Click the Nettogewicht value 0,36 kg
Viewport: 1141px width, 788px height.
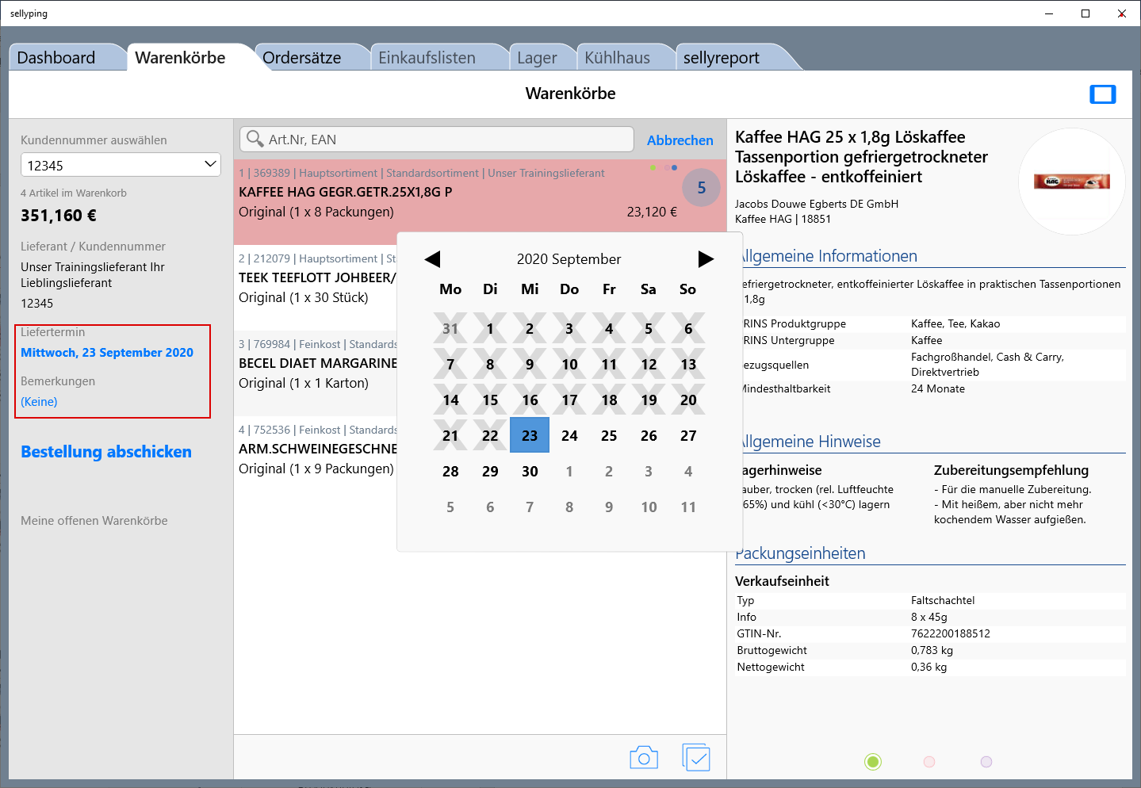pyautogui.click(x=928, y=667)
